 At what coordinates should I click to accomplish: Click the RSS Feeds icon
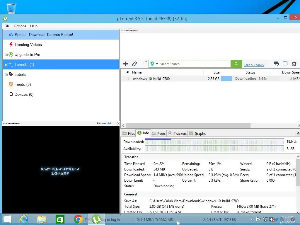coord(11,84)
